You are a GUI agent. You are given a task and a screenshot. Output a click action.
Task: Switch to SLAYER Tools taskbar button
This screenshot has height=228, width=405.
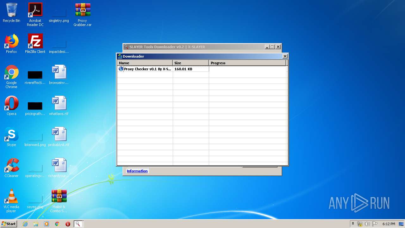[78, 224]
